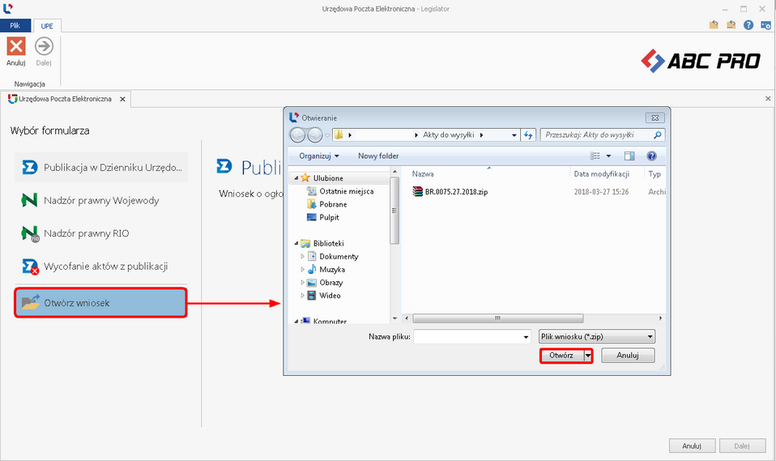Viewport: 776px width, 461px height.
Task: Toggle the preview pane icon in dialog
Action: click(x=629, y=156)
